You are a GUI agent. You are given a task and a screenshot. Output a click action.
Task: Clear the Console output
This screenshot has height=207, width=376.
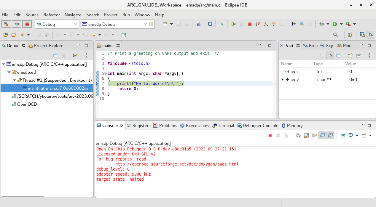(298, 135)
